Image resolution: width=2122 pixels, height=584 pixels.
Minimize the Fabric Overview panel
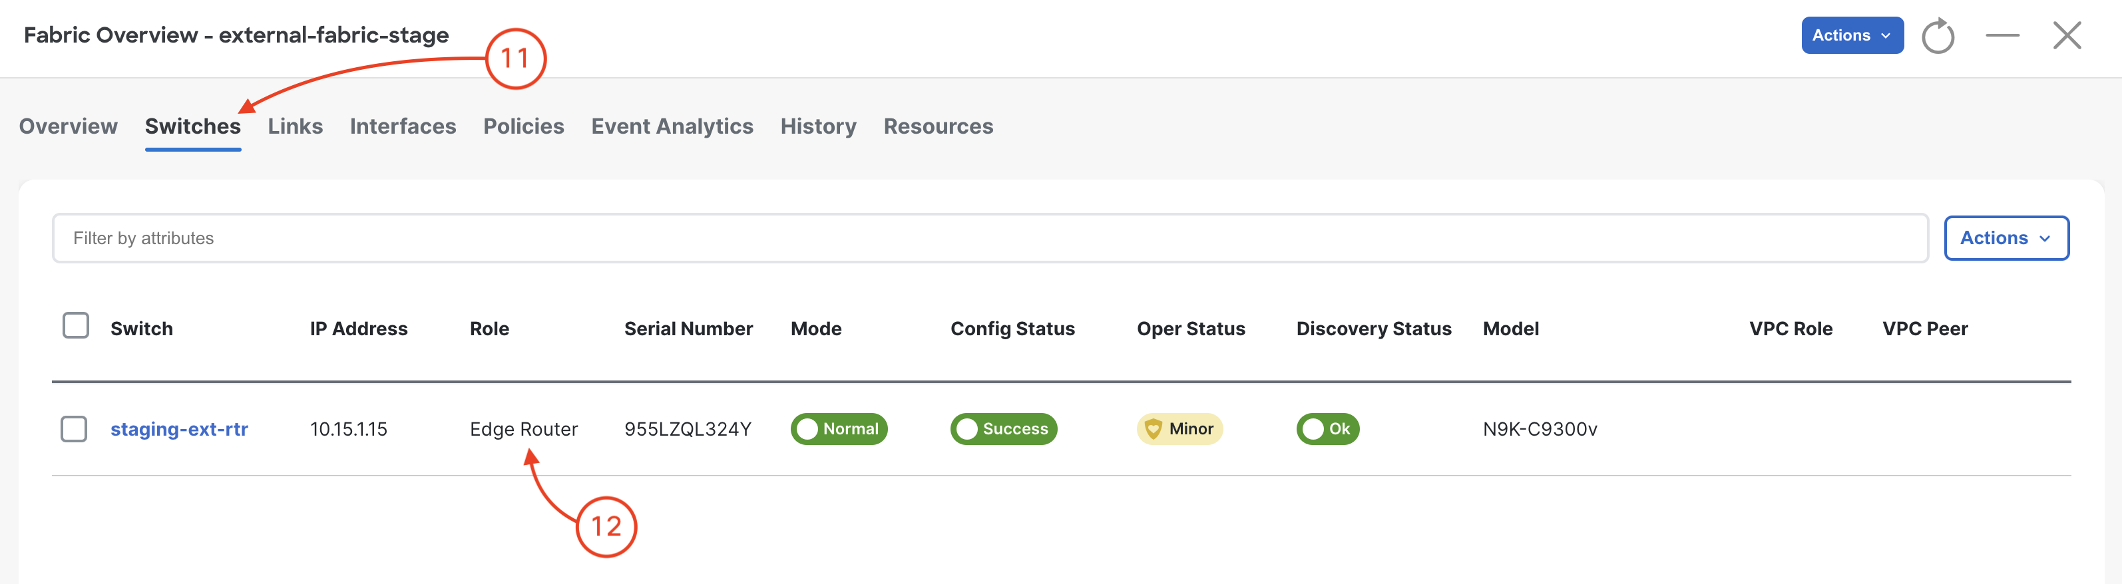[2002, 35]
